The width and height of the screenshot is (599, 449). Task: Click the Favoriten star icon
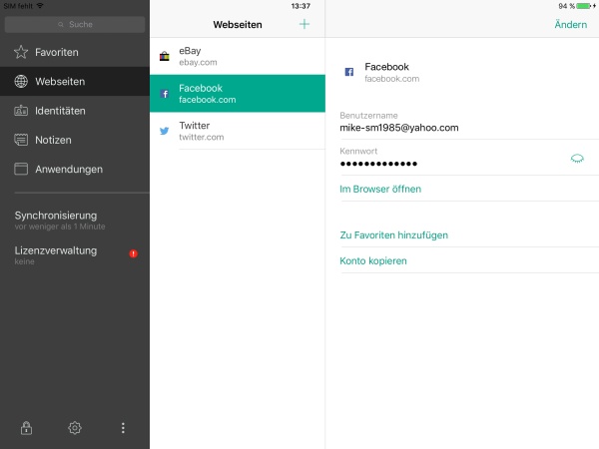point(21,52)
